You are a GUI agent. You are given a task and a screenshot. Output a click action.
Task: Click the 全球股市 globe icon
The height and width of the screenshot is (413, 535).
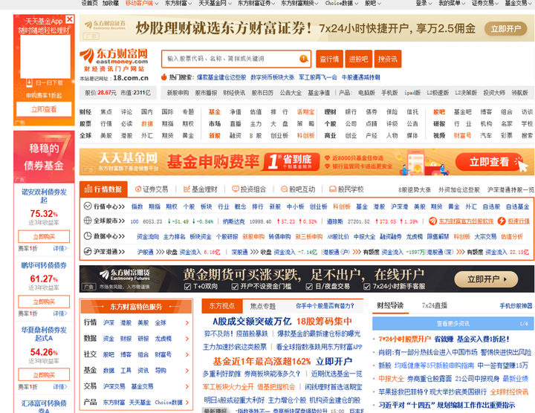88,221
